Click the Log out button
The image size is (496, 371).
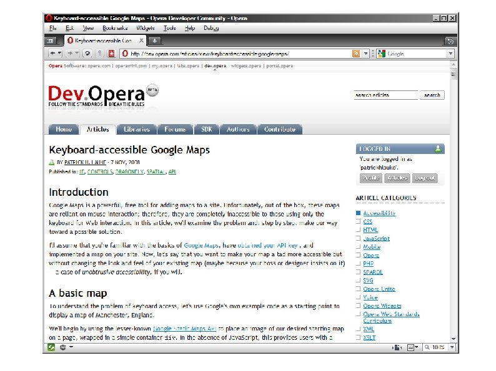425,178
